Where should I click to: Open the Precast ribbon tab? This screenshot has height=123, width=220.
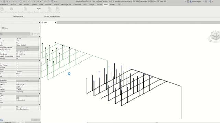point(27,5)
